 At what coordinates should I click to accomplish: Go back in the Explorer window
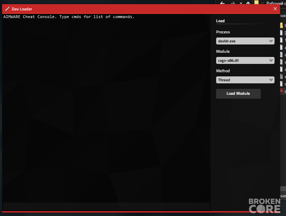tap(222, 3)
